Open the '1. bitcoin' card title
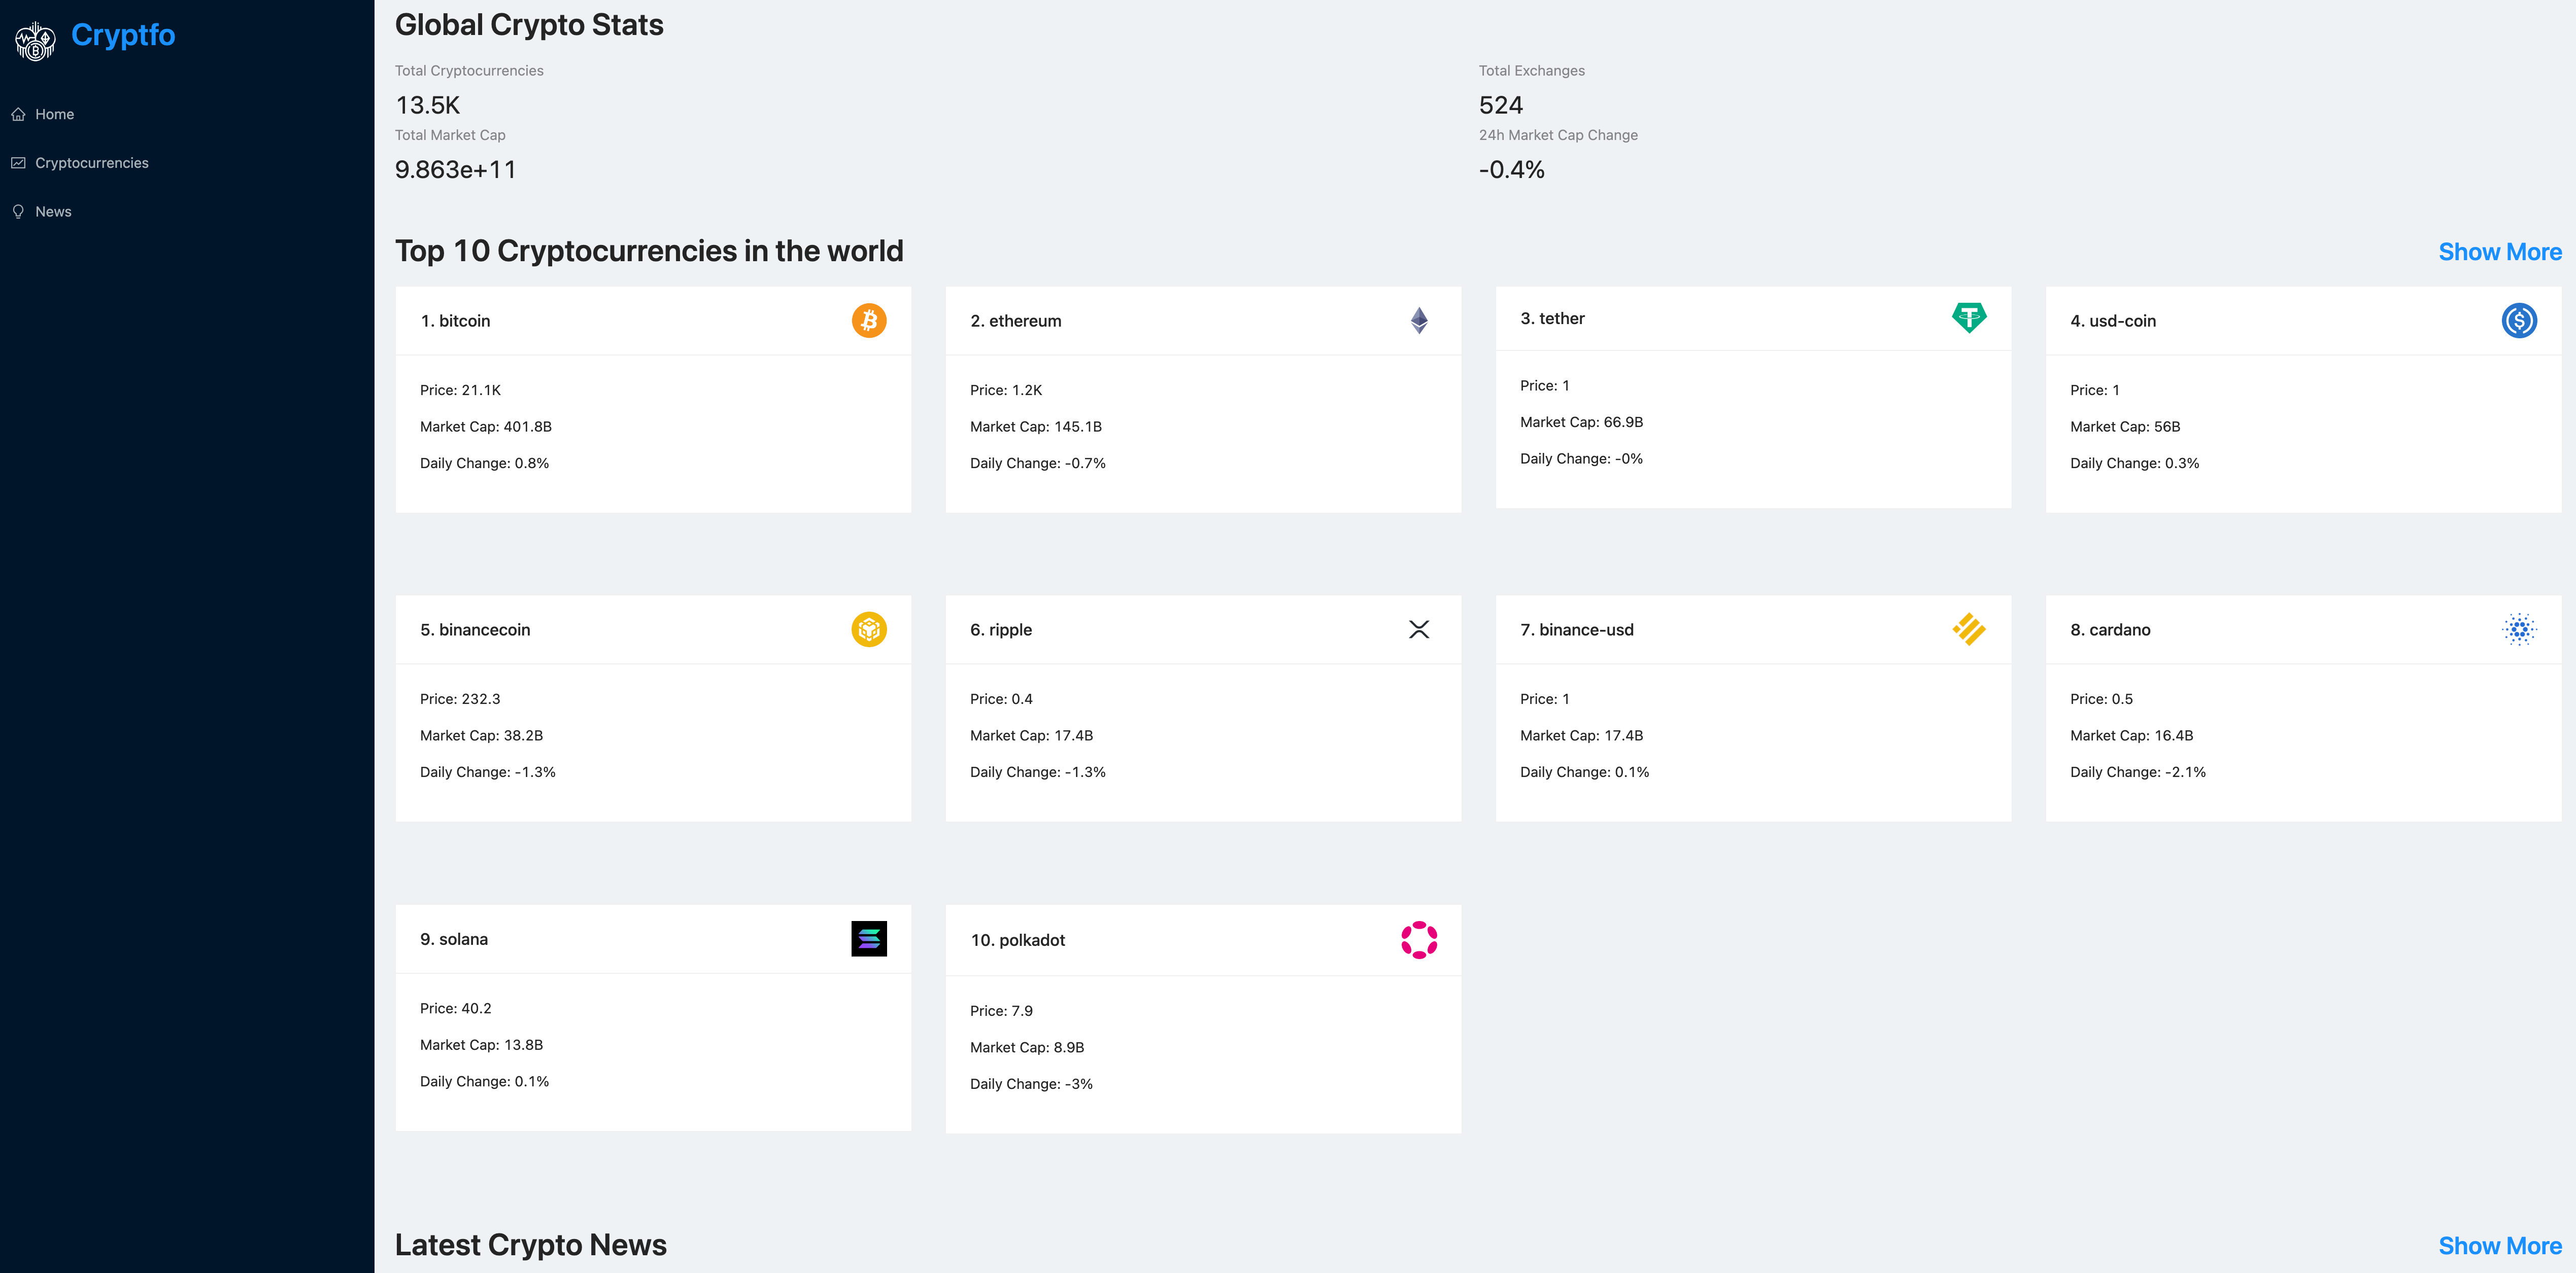This screenshot has width=2576, height=1273. 455,321
